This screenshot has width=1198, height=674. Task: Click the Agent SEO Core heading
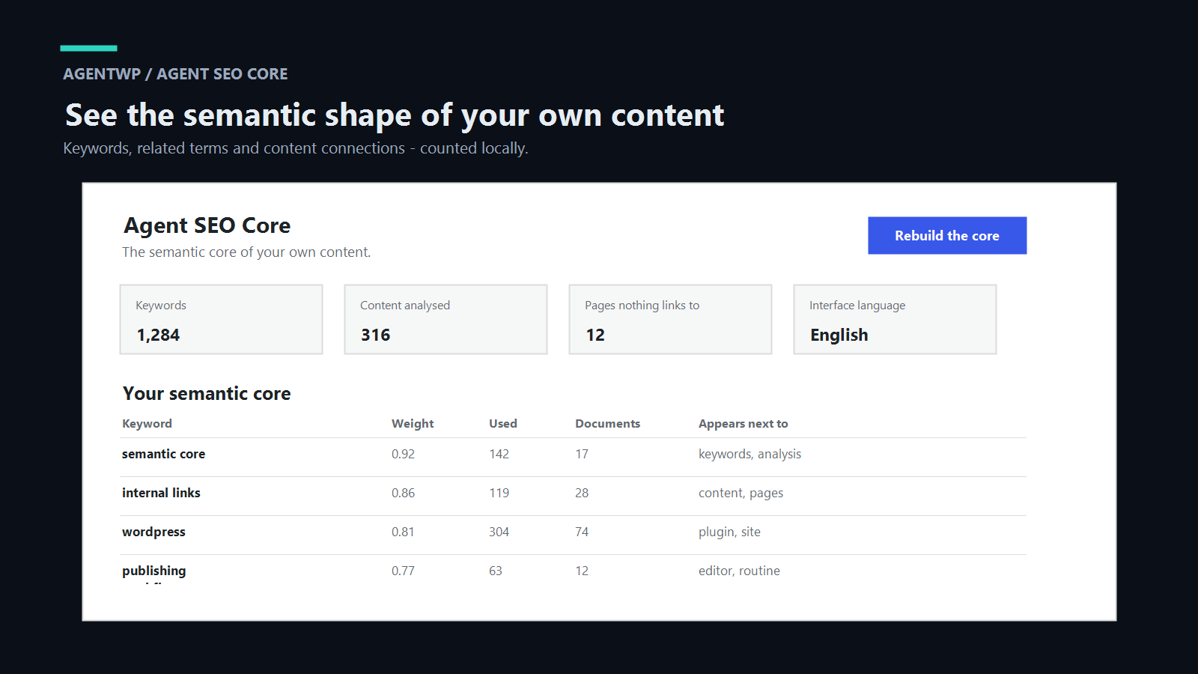[207, 225]
